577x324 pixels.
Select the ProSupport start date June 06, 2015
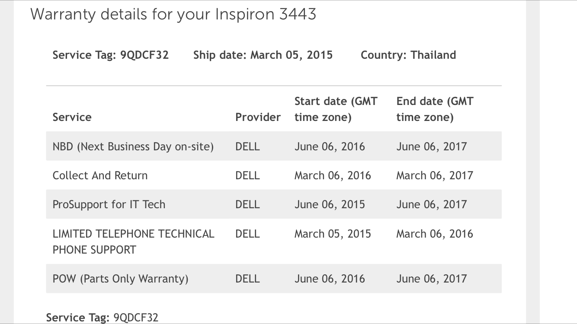click(330, 204)
